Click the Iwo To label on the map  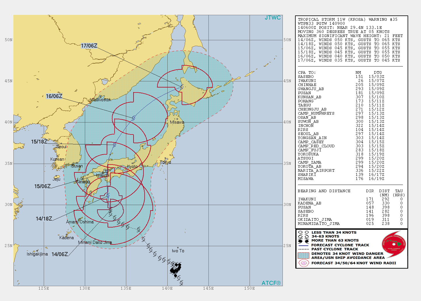tap(178, 251)
